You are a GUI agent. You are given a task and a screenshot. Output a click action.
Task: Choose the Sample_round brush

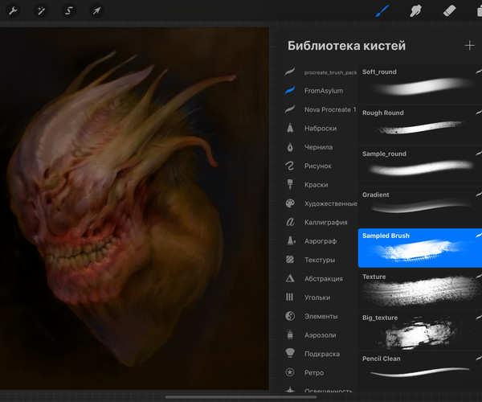click(420, 166)
